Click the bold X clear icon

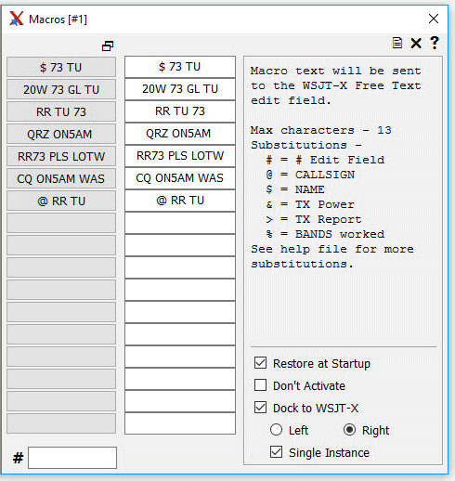(x=416, y=43)
